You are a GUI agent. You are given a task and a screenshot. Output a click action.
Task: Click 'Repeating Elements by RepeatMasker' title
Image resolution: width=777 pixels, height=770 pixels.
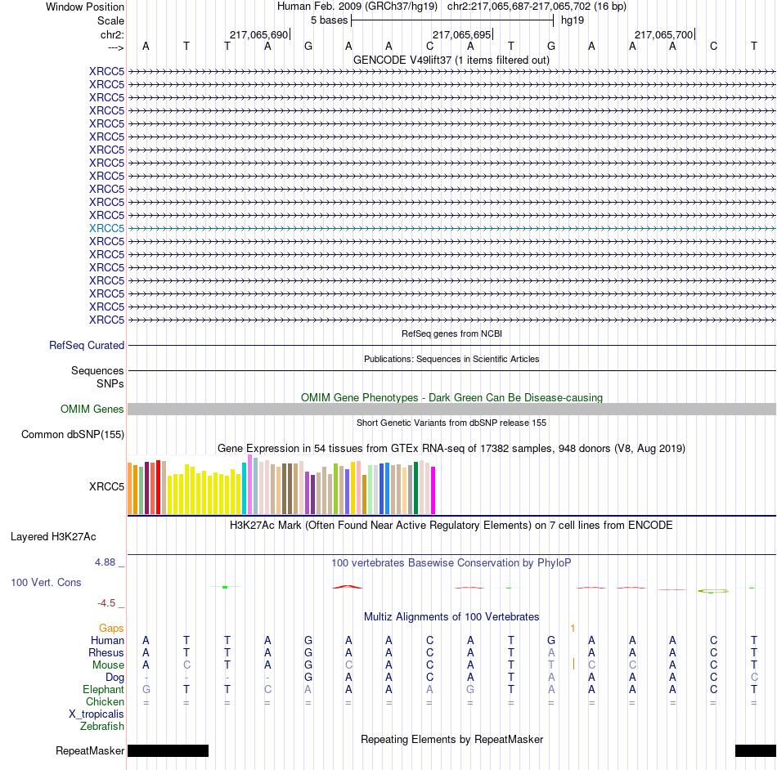click(x=452, y=739)
